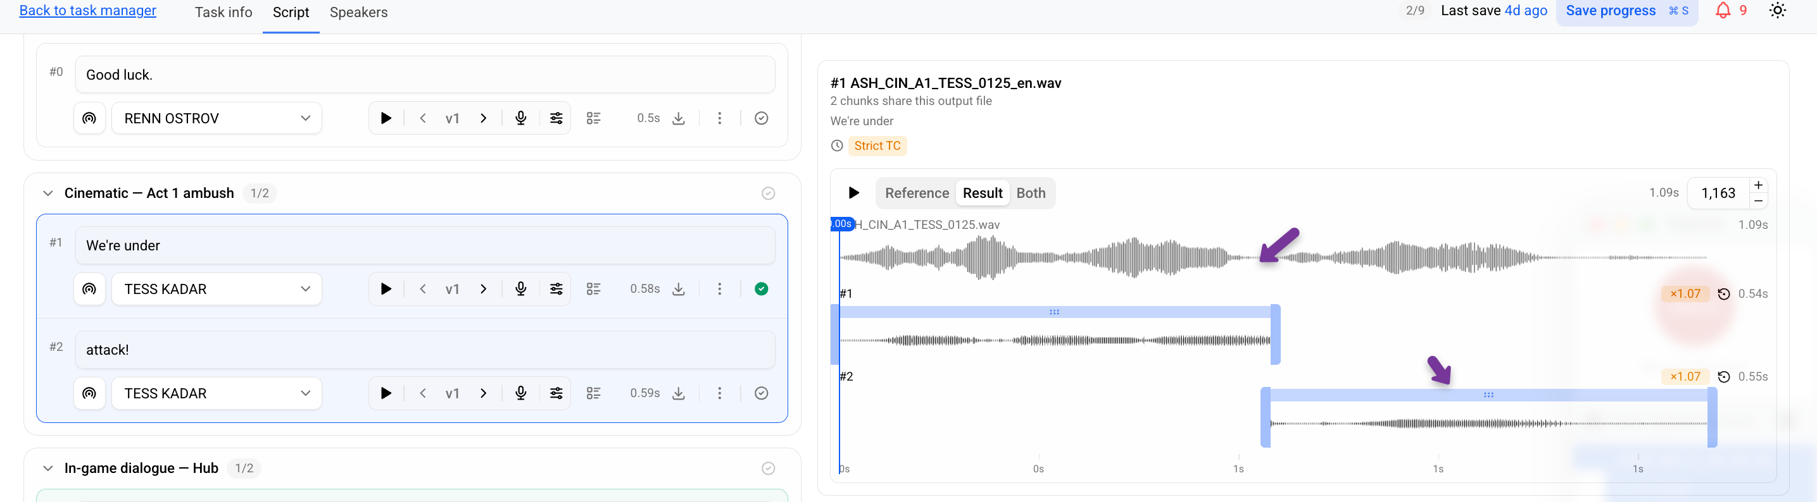Mark 'Good luck.' line as done
1817x502 pixels.
761,118
